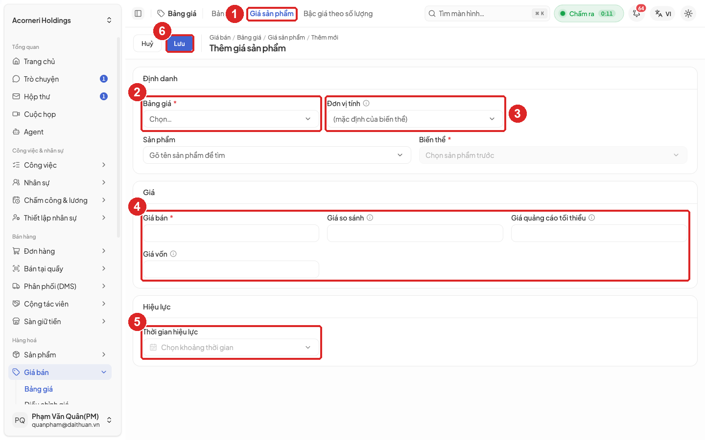The image size is (705, 440).
Task: Toggle light/dark theme with the sun icon
Action: (688, 14)
